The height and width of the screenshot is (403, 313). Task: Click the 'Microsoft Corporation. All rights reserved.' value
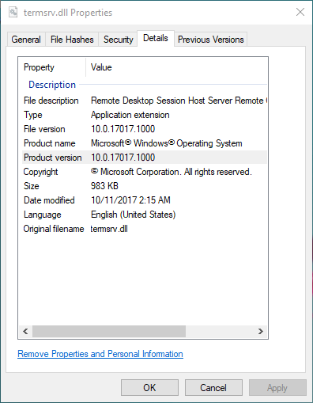[x=172, y=172]
